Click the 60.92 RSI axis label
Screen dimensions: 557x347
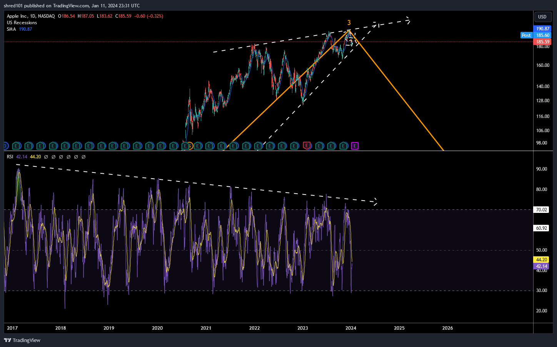(542, 228)
